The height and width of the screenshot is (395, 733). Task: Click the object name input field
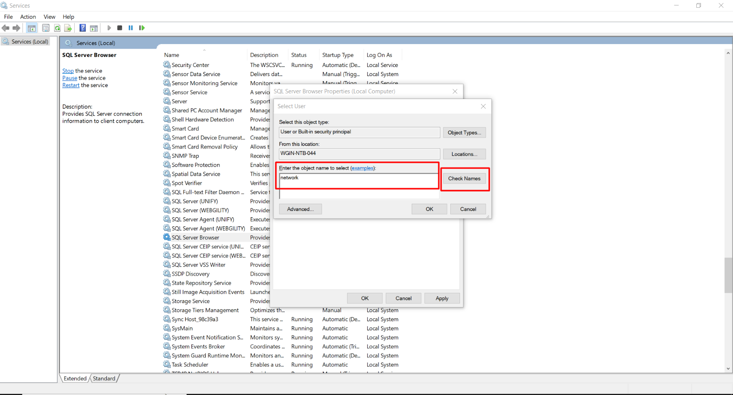click(x=358, y=181)
